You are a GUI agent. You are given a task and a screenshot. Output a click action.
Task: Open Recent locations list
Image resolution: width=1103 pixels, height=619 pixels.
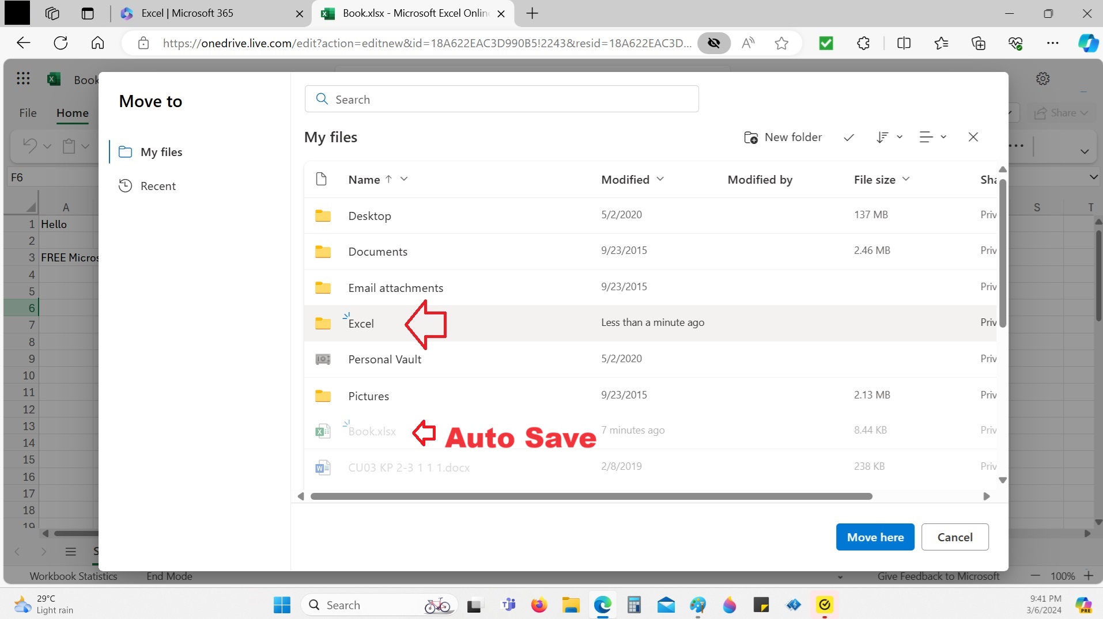158,186
